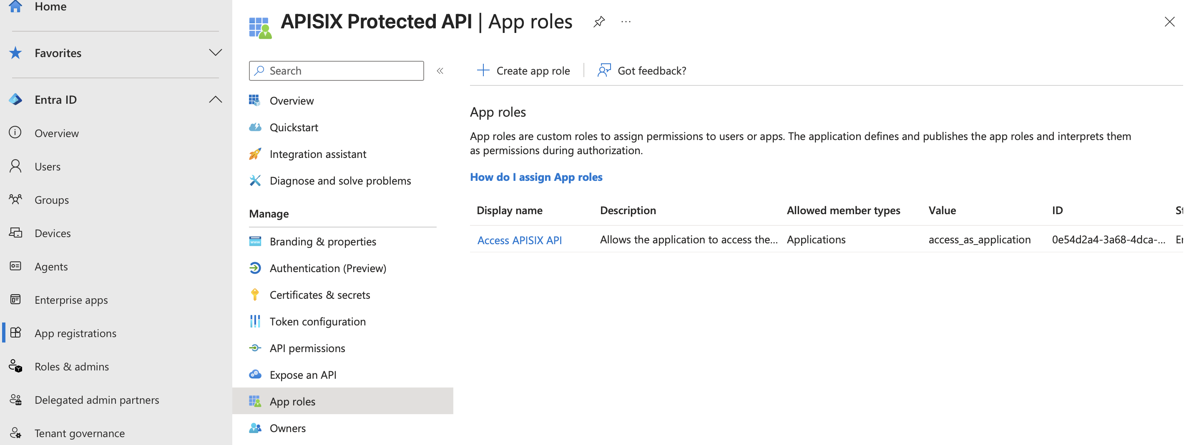Open Delegated admin partners menu item

(96, 400)
